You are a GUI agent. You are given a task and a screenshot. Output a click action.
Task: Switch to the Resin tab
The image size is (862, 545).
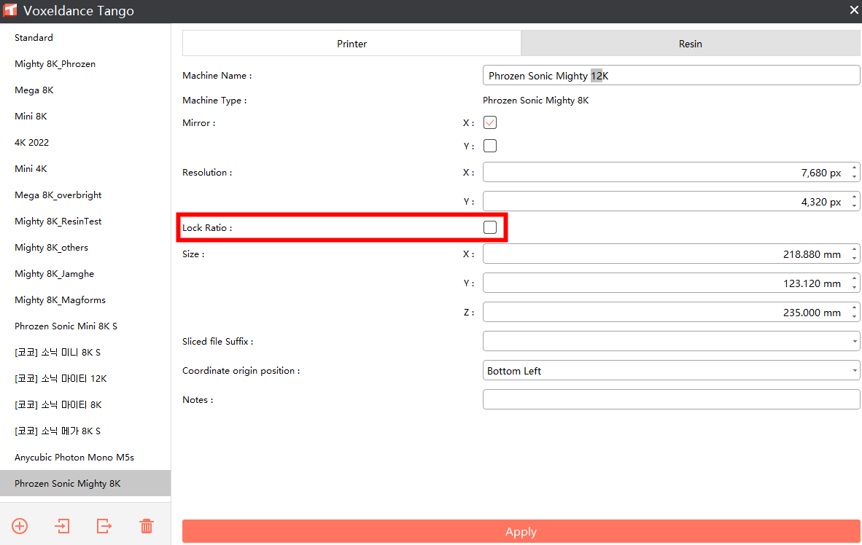(x=691, y=44)
